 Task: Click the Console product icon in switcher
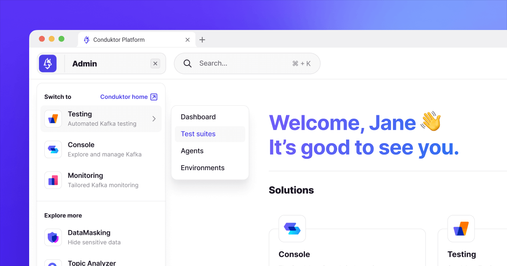click(x=53, y=149)
